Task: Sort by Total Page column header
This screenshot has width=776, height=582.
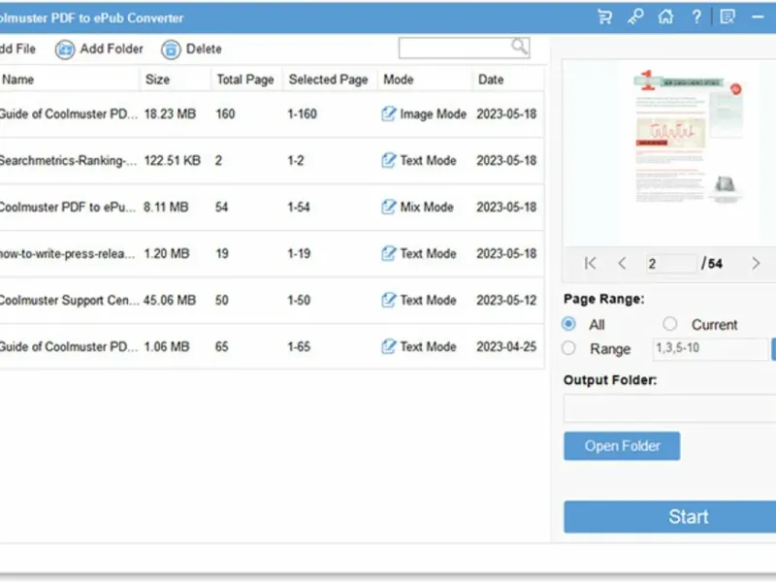Action: (245, 80)
